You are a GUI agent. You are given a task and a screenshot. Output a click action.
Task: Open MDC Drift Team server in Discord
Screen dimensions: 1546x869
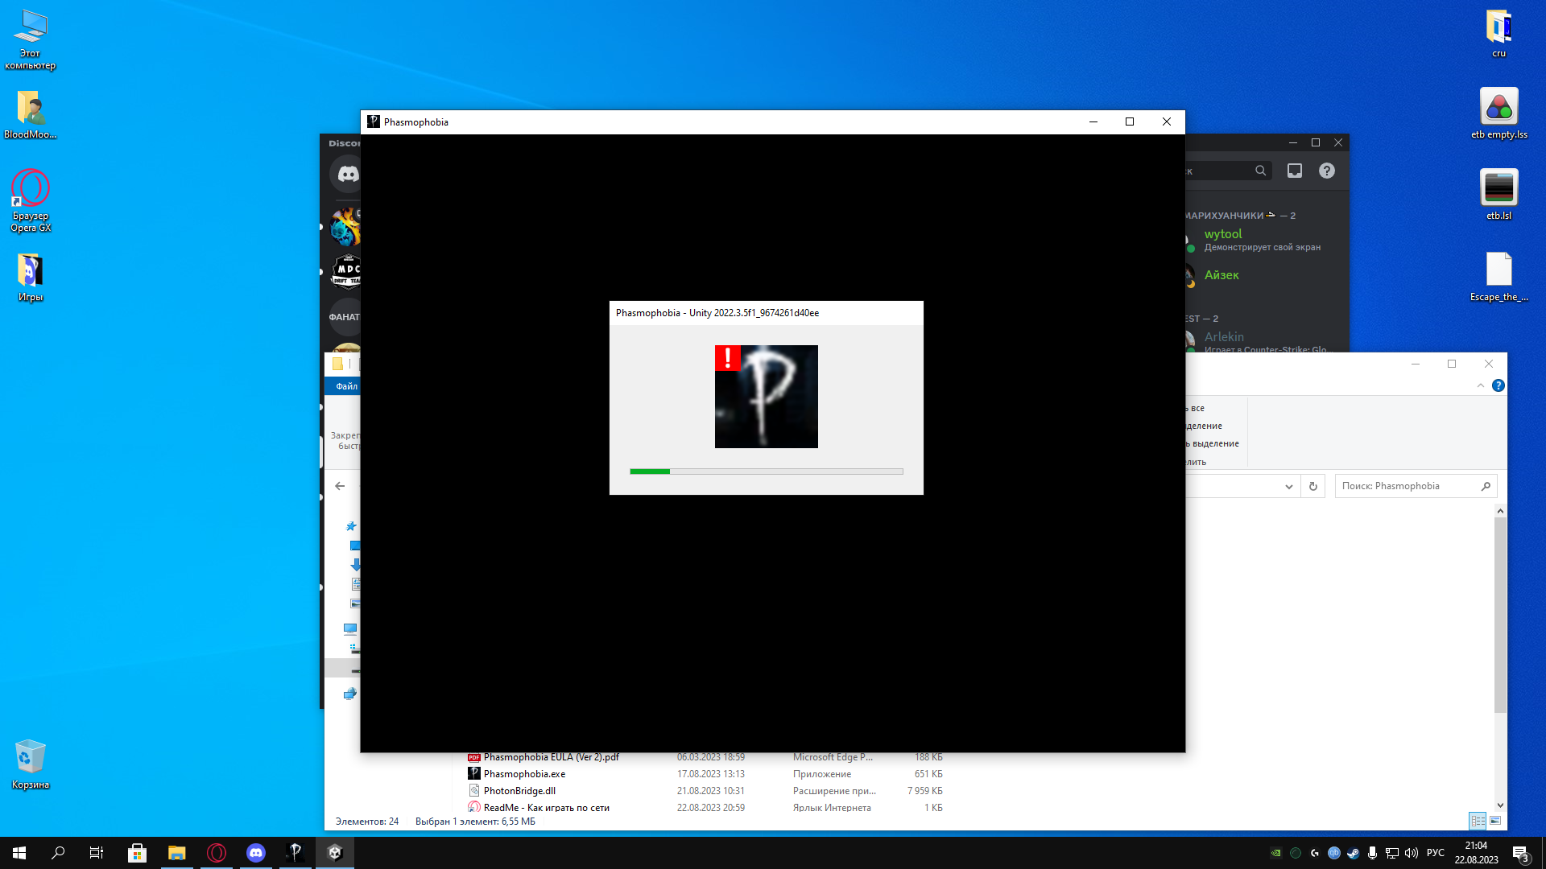pyautogui.click(x=347, y=271)
